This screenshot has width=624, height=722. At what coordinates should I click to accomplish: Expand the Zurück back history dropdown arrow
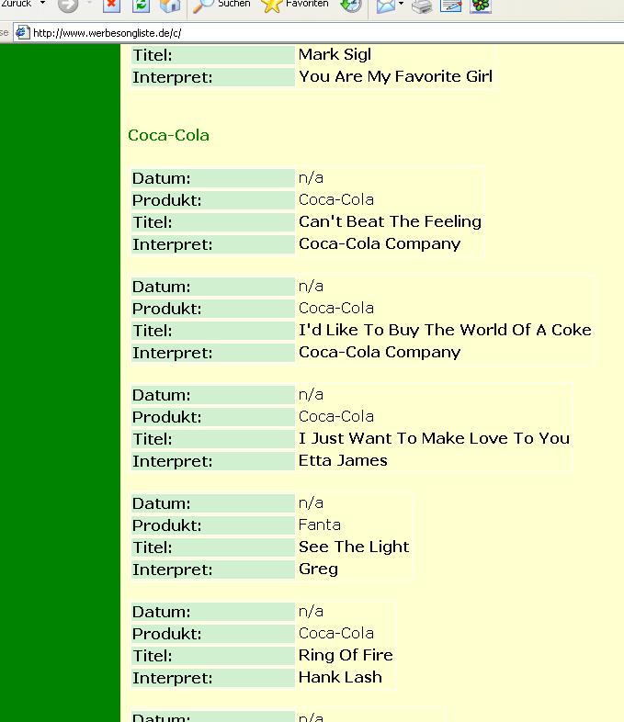(43, 4)
